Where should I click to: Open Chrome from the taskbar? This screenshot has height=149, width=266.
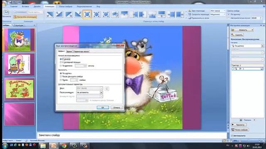pos(64,146)
